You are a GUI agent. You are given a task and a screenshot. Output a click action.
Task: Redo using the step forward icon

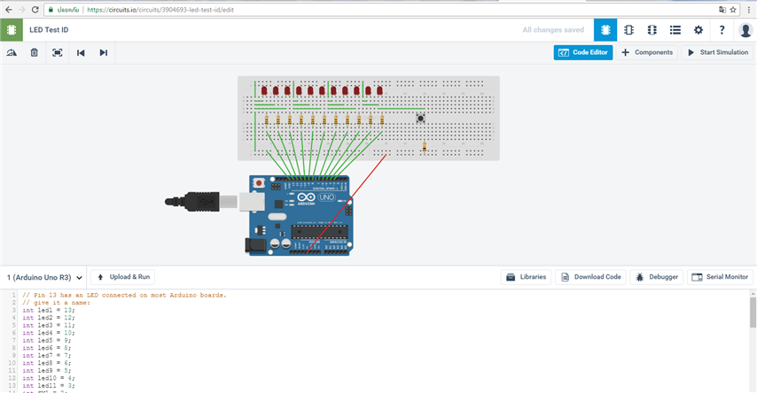pyautogui.click(x=104, y=53)
